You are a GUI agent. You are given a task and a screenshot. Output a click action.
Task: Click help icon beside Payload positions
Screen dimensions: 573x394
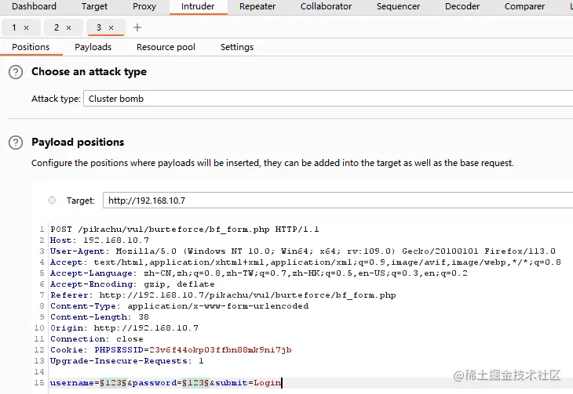coord(15,143)
